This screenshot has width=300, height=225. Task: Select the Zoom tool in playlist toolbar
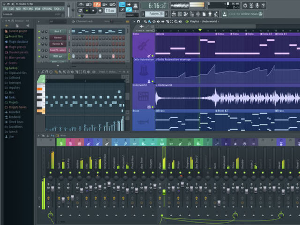tap(176, 22)
